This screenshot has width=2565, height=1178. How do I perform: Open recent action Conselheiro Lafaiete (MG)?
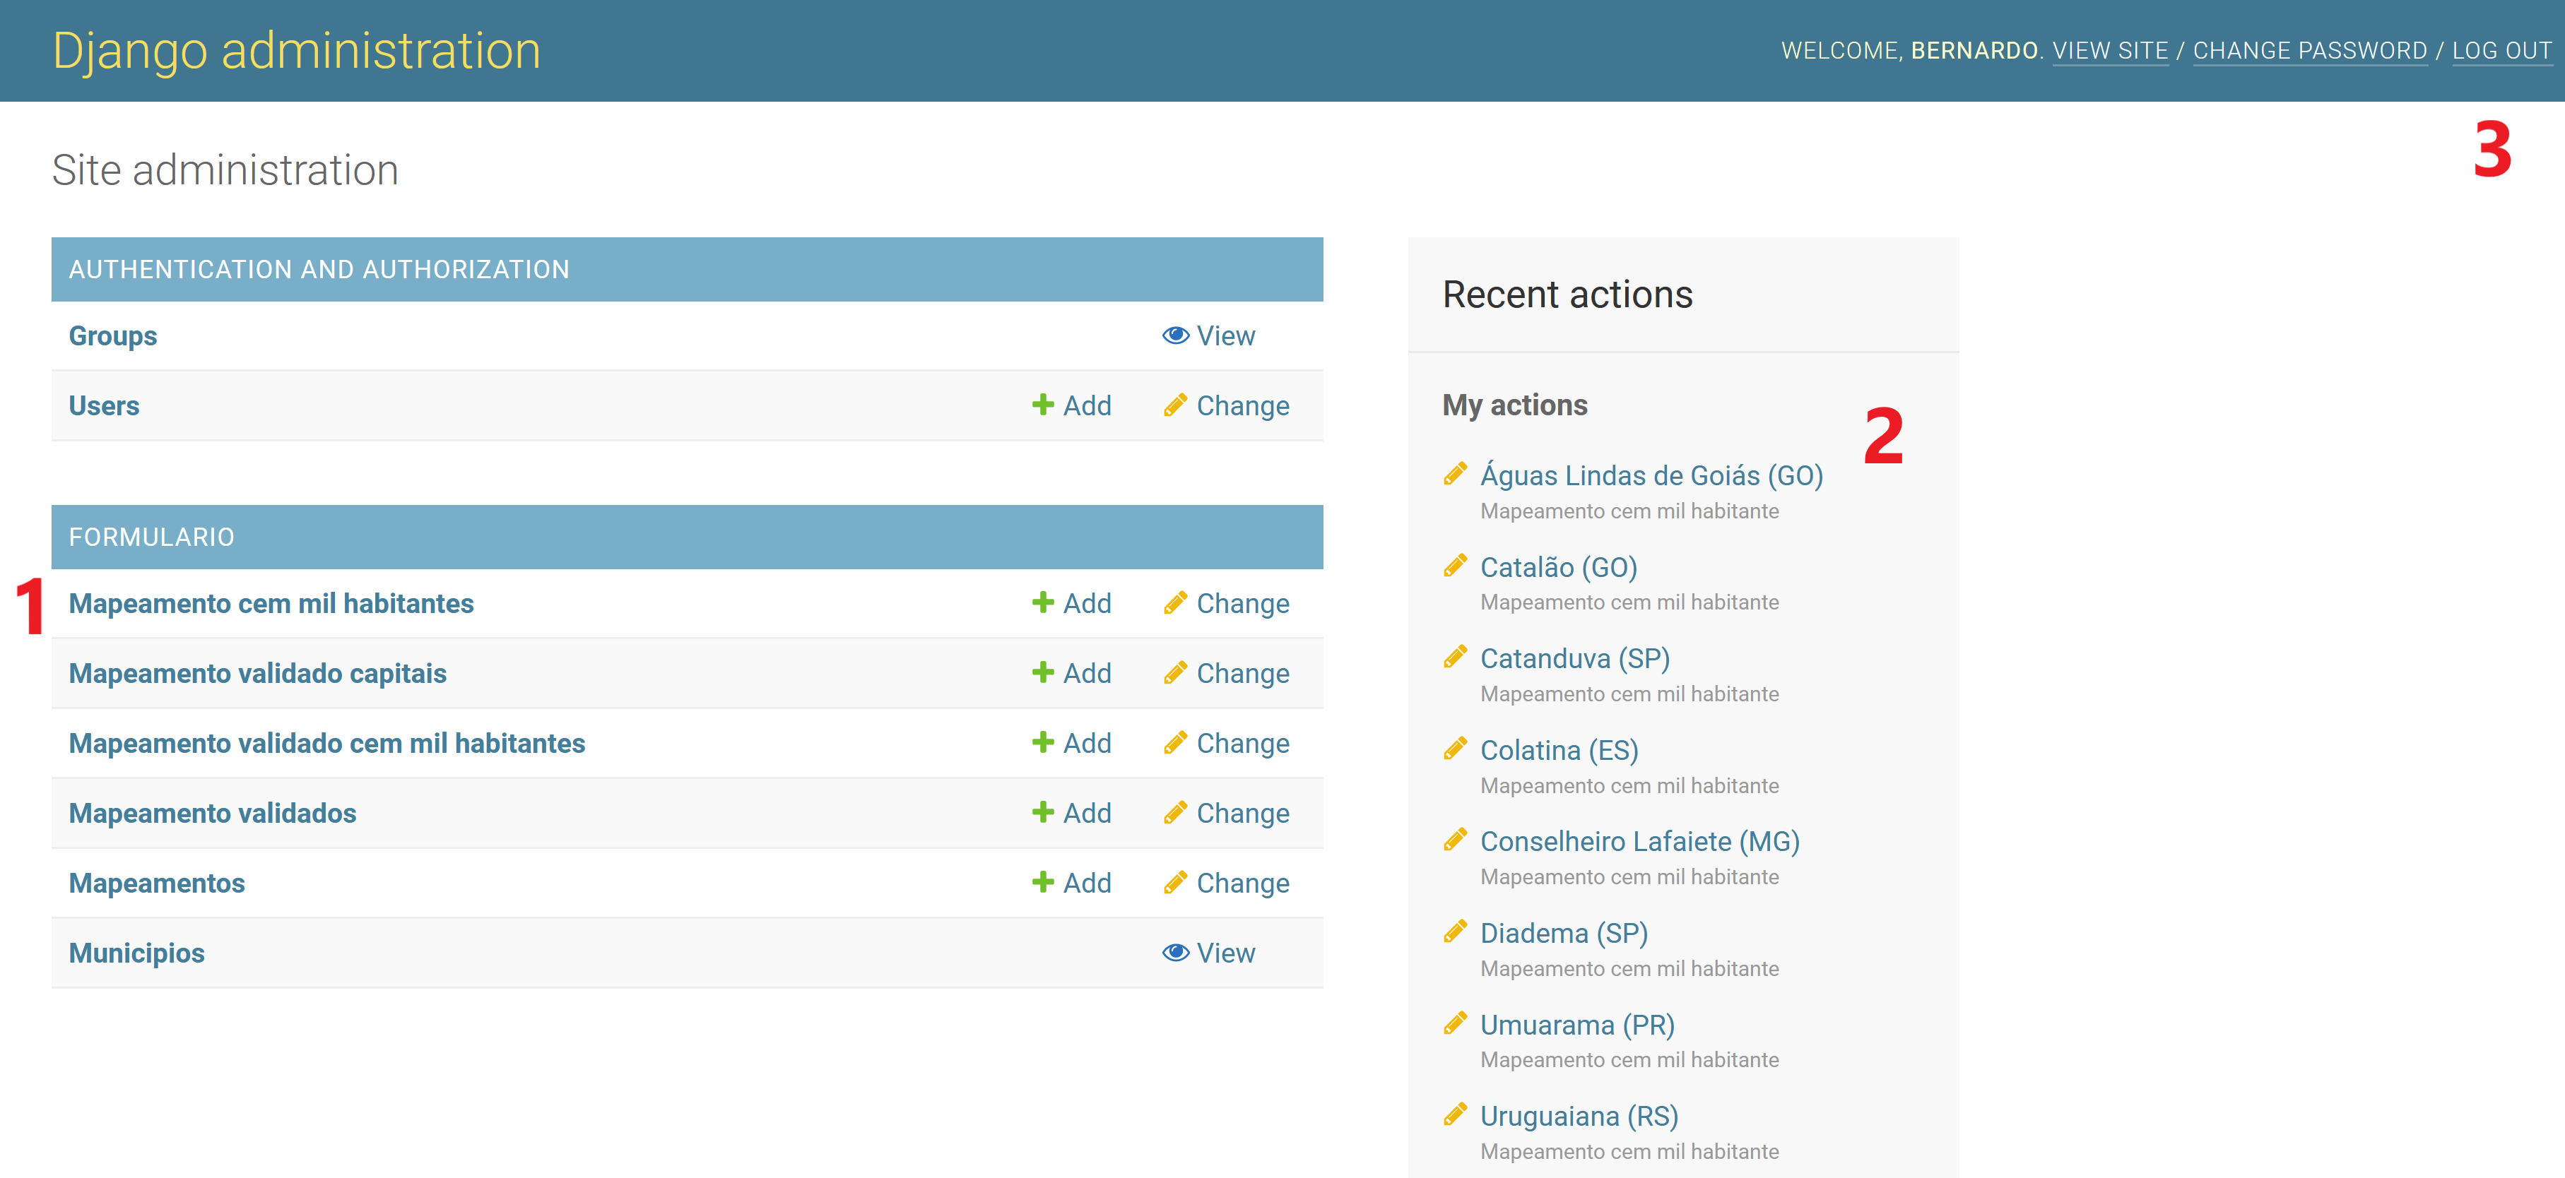[x=1640, y=842]
